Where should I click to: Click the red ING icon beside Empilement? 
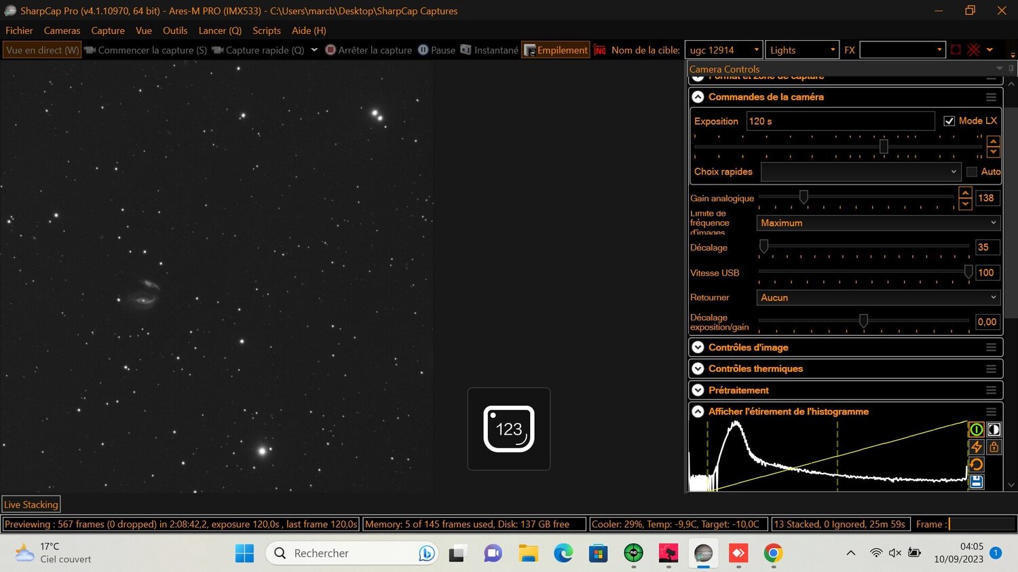(600, 50)
